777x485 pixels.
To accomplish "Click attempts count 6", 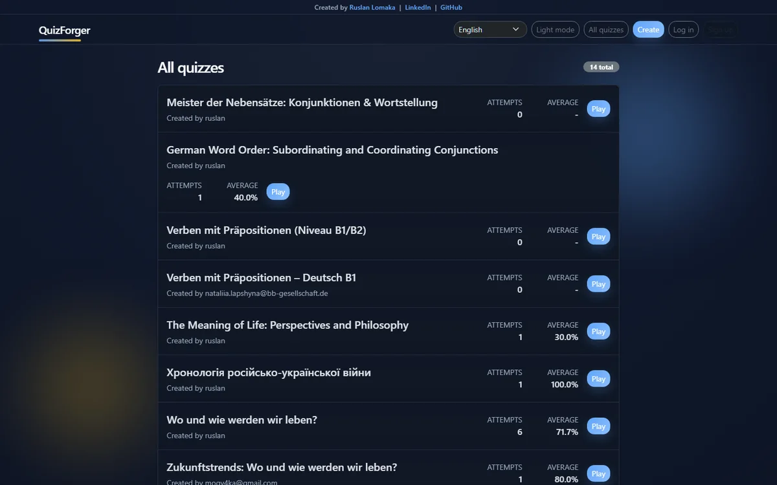I will [x=520, y=432].
